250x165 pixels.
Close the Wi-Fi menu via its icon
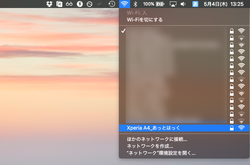[124, 4]
